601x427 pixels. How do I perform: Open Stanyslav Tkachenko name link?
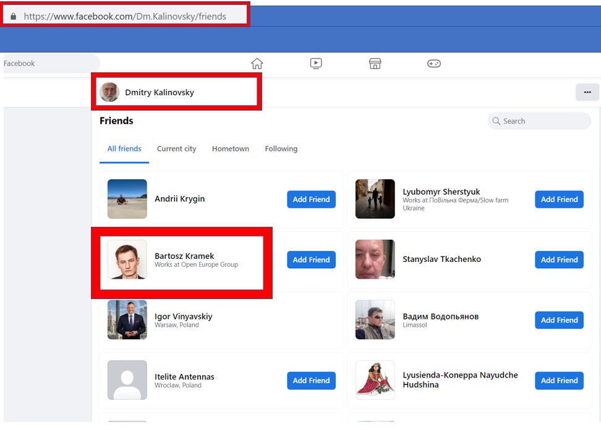[441, 260]
